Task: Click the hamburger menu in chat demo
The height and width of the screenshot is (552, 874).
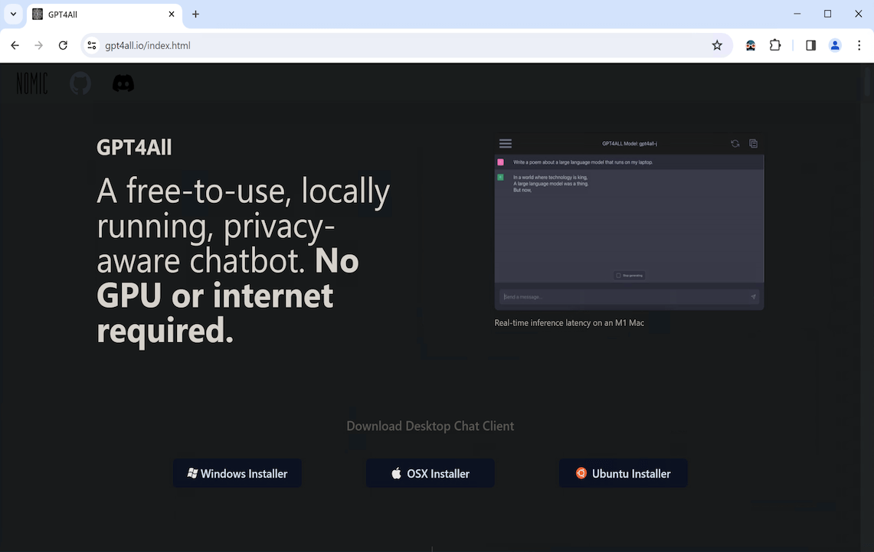Action: click(x=506, y=143)
